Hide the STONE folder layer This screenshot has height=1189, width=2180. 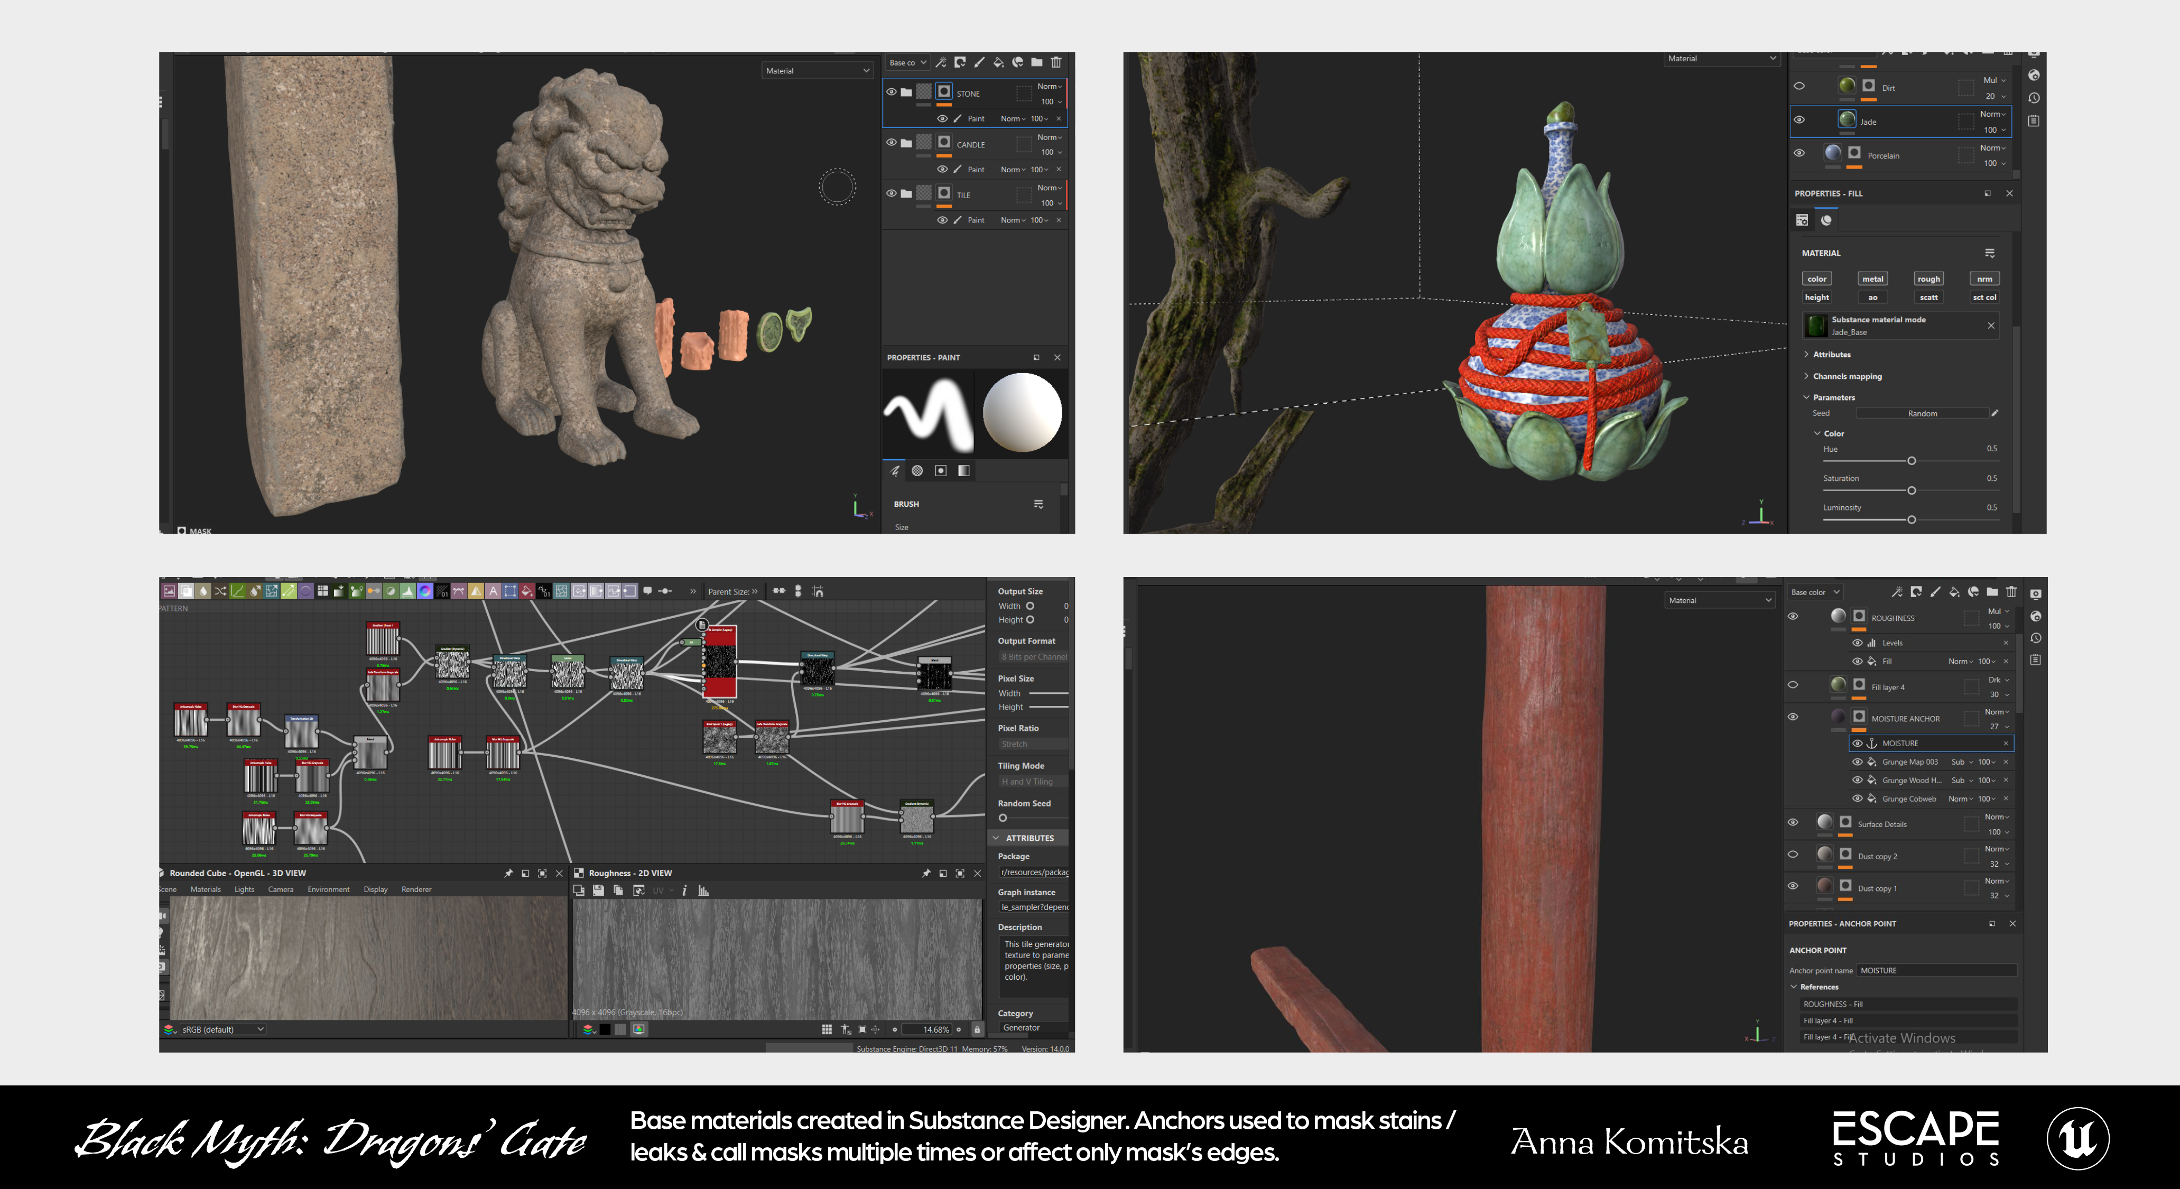[891, 91]
